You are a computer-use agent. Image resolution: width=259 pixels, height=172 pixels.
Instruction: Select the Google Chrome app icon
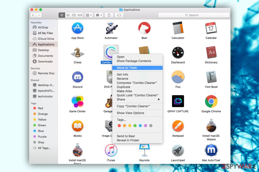point(211,101)
